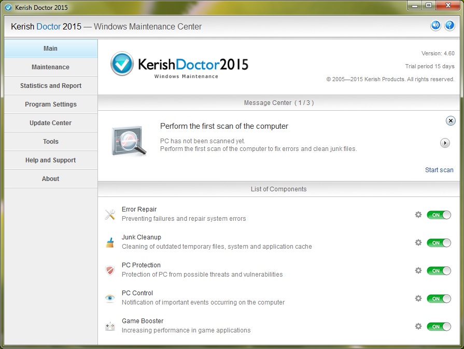Click the PC Protection component title

tap(141, 265)
